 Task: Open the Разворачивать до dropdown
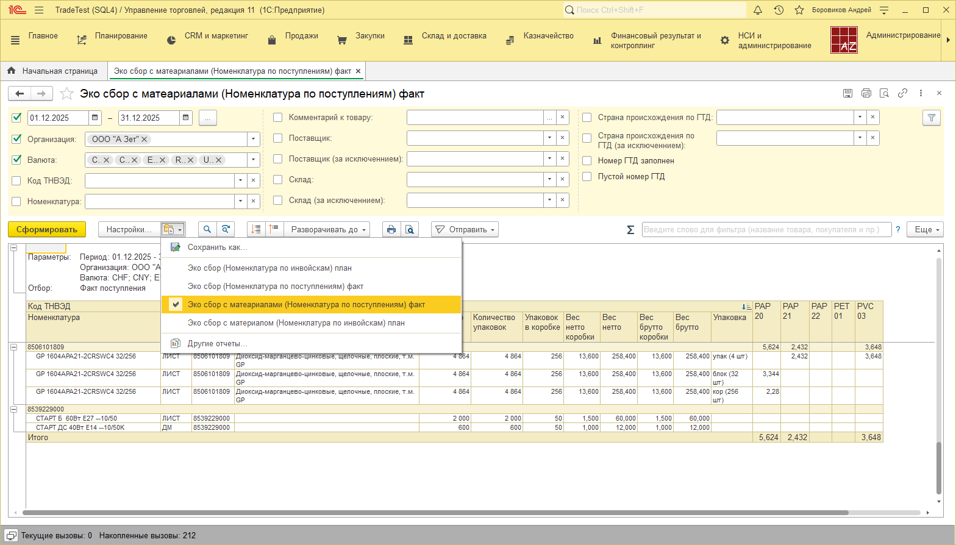330,230
